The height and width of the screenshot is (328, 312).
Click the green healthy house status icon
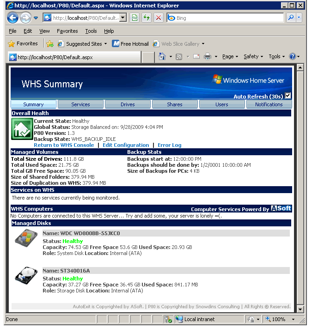[x=22, y=128]
